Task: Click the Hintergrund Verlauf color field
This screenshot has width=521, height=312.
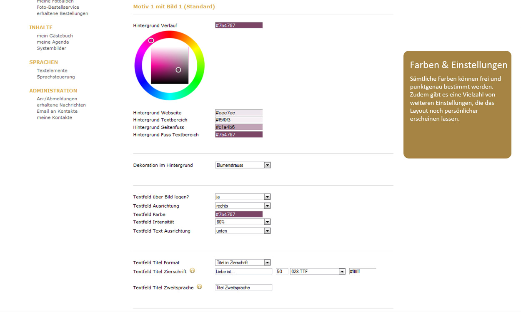Action: point(238,25)
